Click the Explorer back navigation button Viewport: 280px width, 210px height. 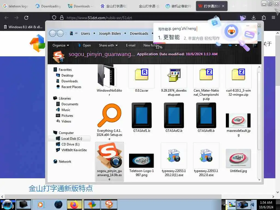(52, 33)
